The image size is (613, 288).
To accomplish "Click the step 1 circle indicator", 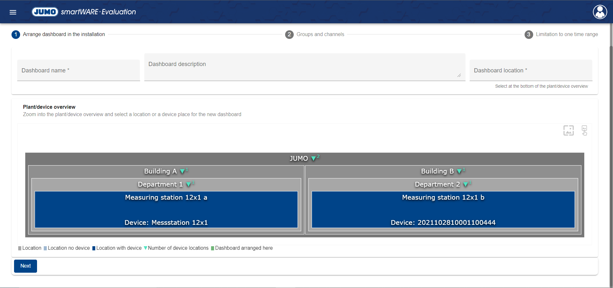I will pos(16,34).
